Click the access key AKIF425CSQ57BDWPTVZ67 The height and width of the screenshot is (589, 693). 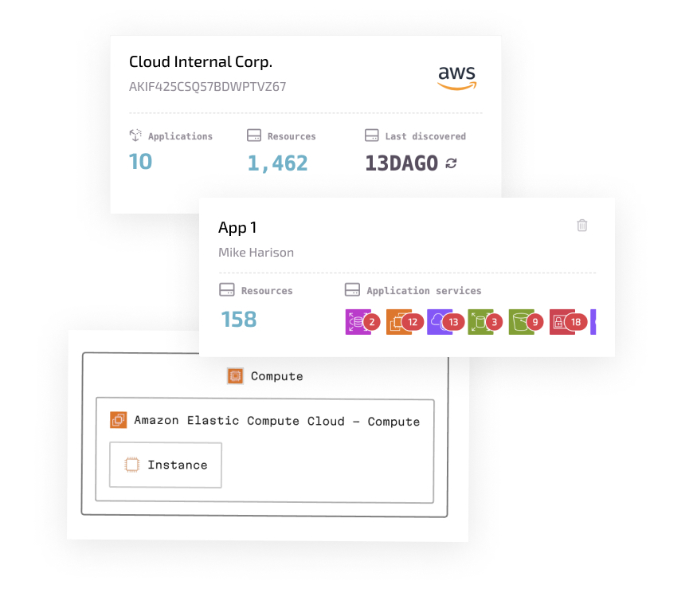tap(207, 87)
